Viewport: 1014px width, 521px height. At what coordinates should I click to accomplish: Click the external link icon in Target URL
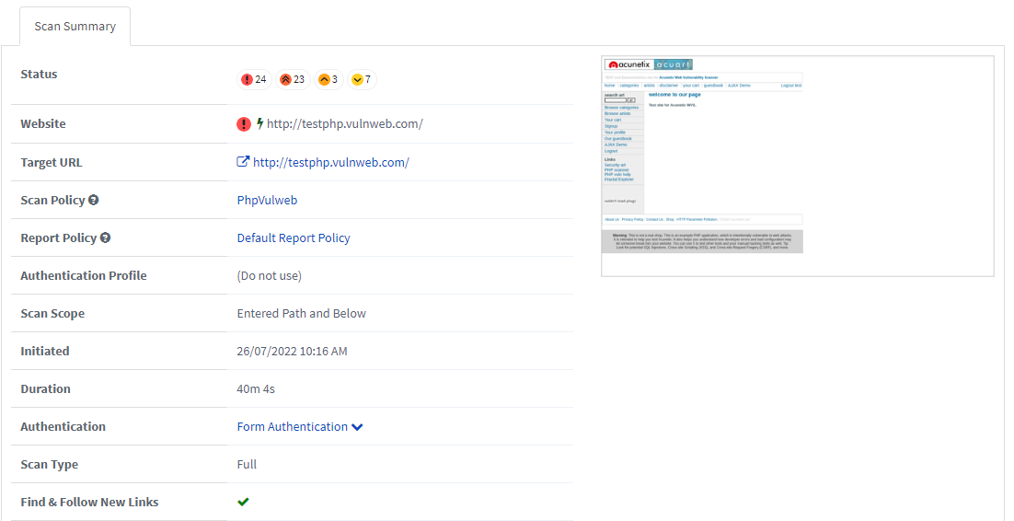tap(243, 162)
